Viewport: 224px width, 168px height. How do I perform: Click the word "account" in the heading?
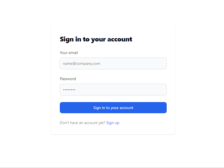coord(120,39)
